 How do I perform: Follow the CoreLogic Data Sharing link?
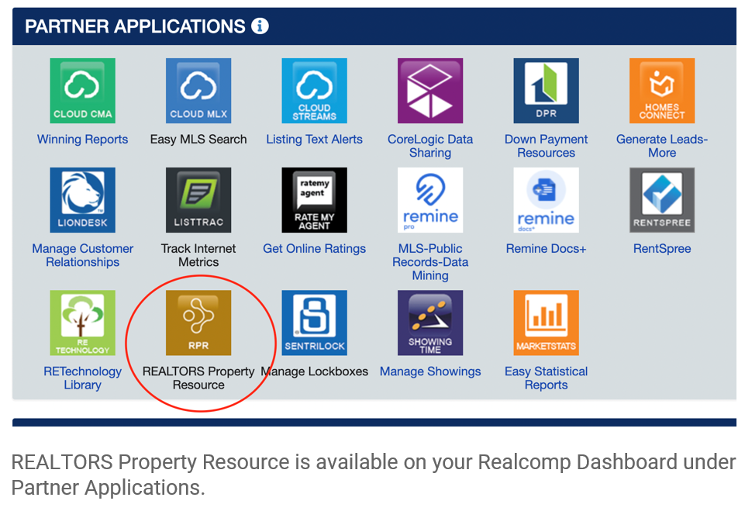pyautogui.click(x=430, y=146)
